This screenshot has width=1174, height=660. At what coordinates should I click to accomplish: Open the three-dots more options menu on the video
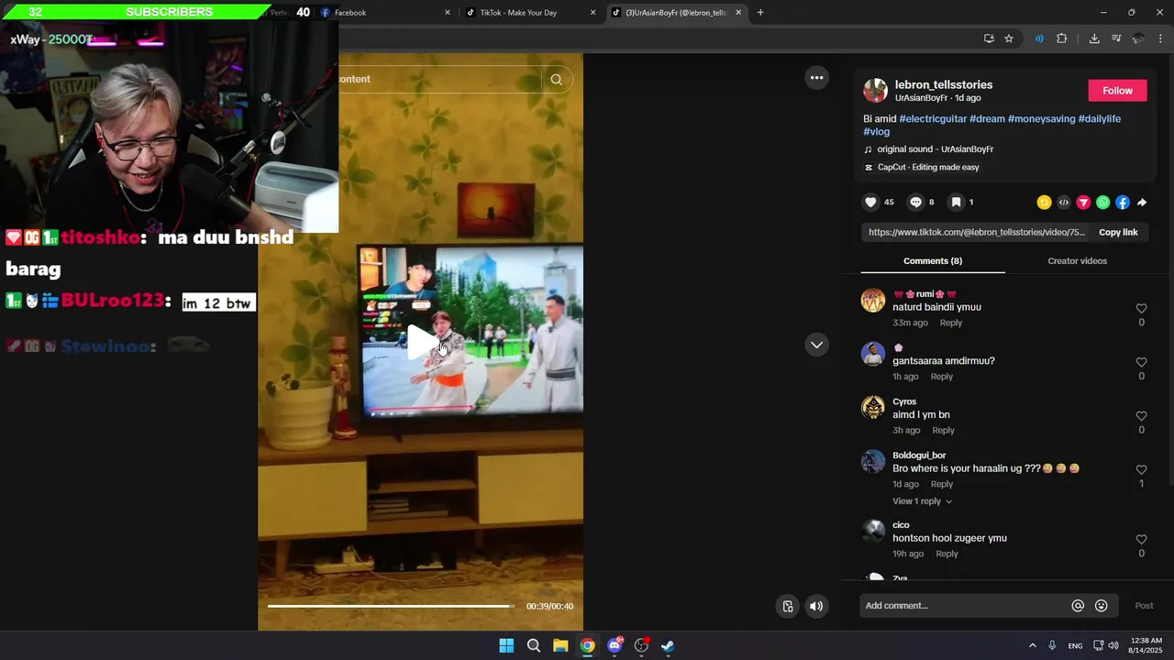point(816,78)
